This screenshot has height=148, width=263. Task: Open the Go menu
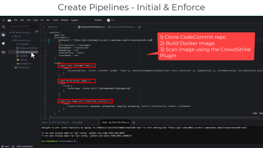[42, 20]
